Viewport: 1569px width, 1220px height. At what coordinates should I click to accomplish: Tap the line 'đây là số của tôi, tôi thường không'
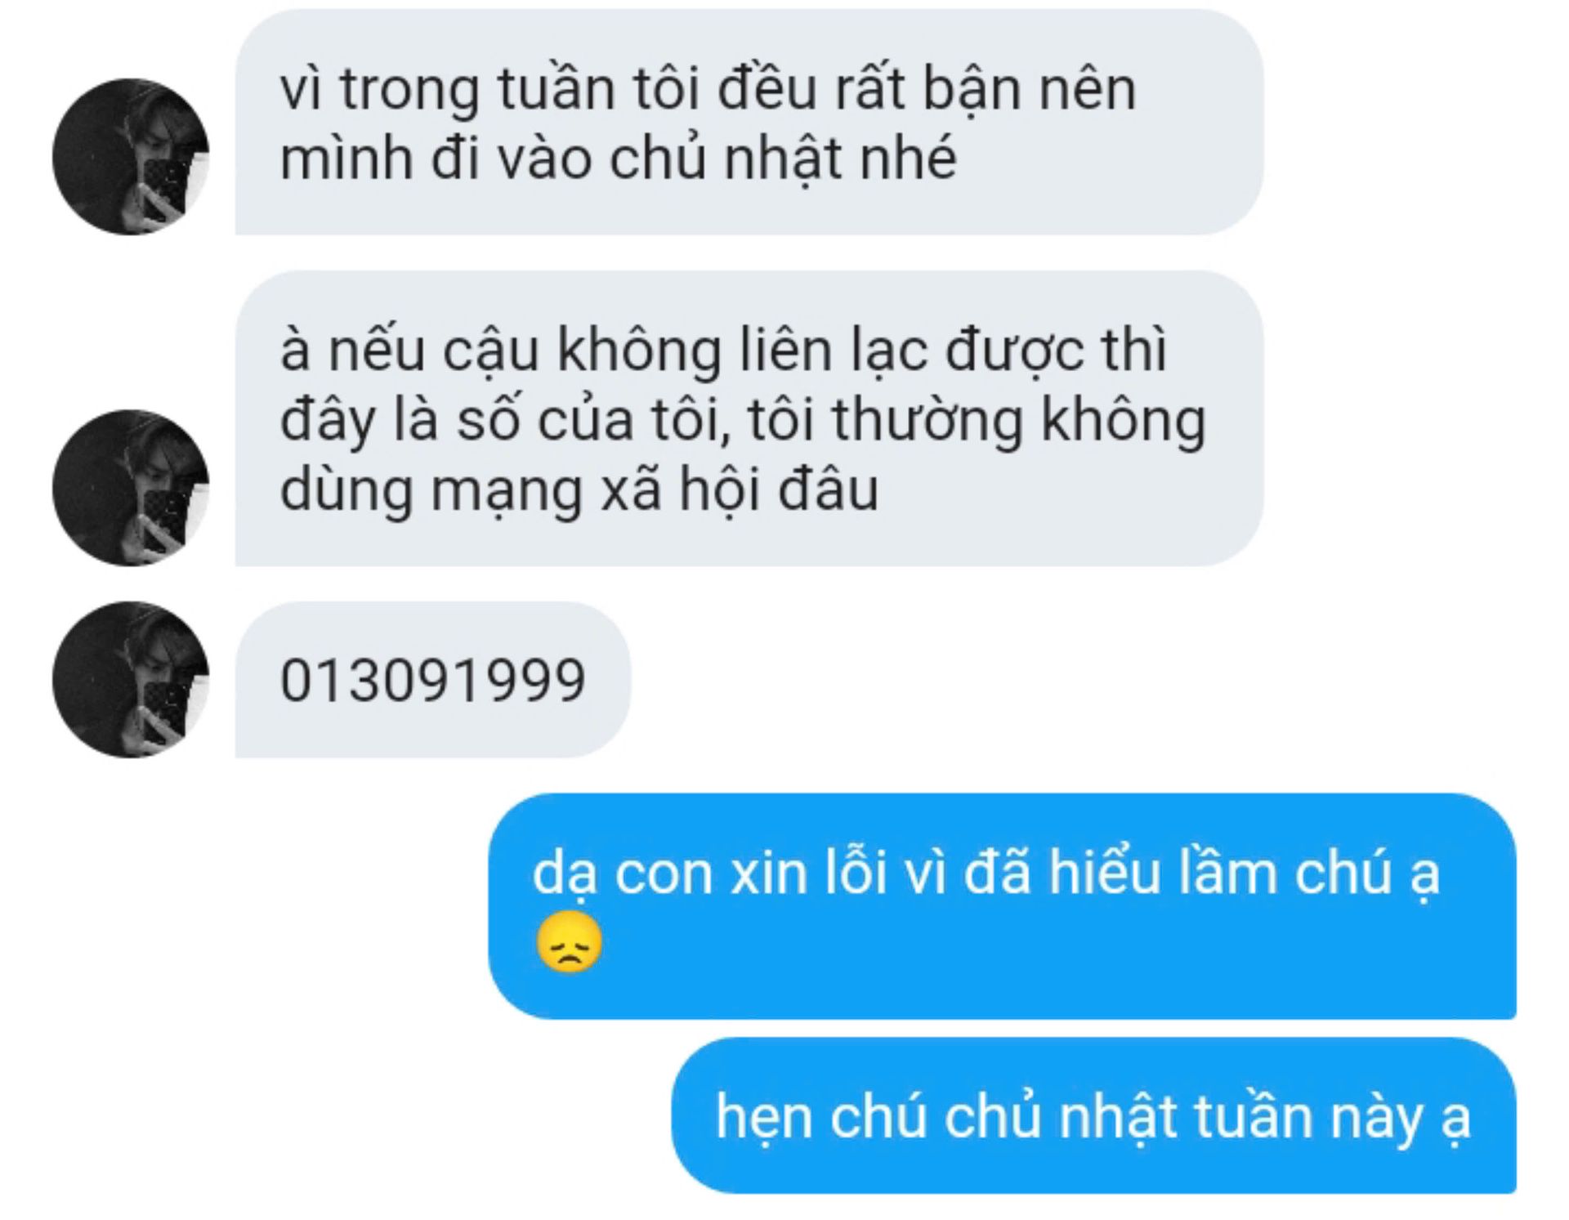[x=743, y=420]
